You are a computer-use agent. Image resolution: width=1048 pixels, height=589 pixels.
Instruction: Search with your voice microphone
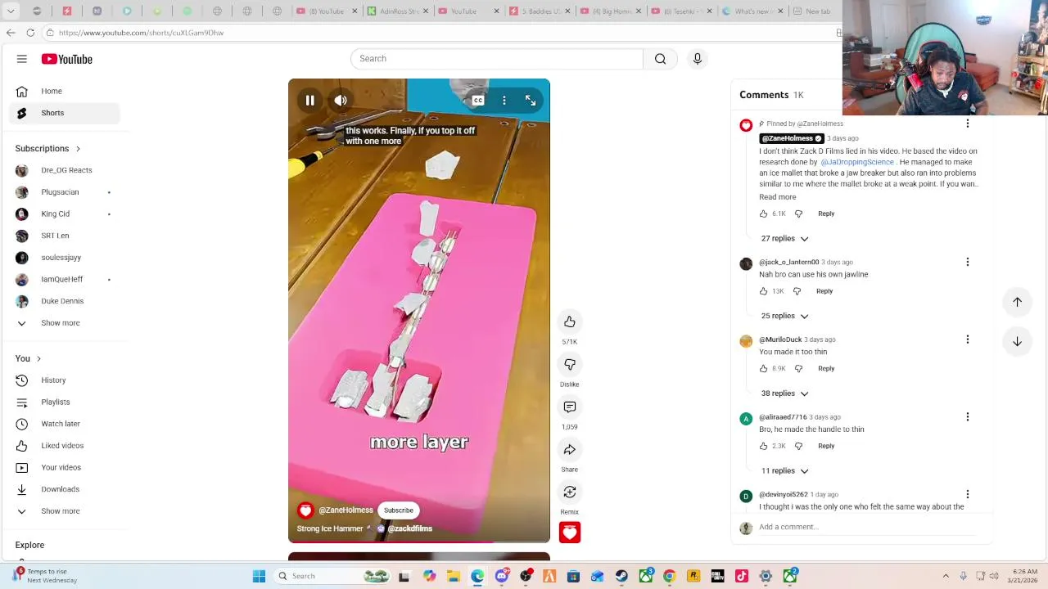tap(698, 59)
